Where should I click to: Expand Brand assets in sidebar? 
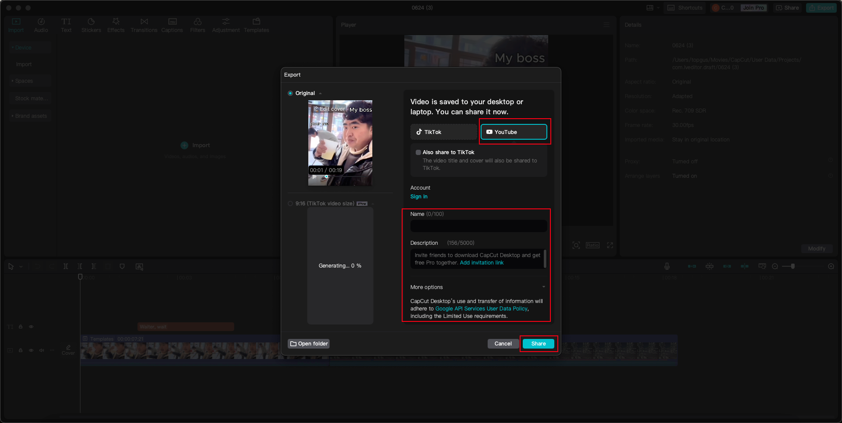(30, 116)
